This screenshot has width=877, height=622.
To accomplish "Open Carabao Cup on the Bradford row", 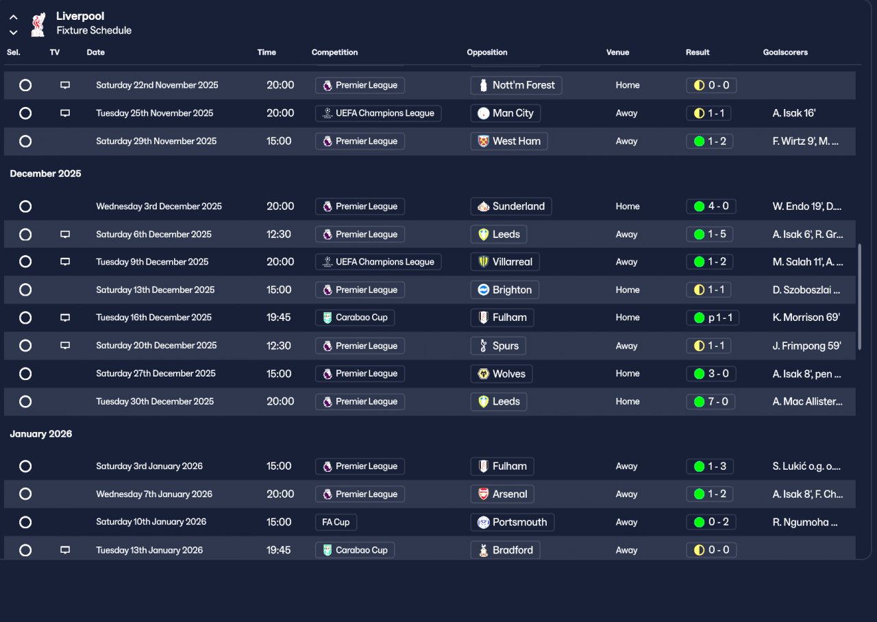I will click(x=356, y=550).
